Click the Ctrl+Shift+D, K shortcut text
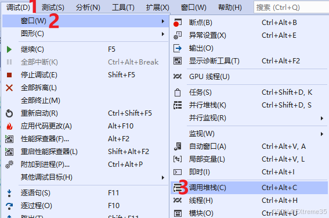This screenshot has height=218, width=329. point(287,92)
